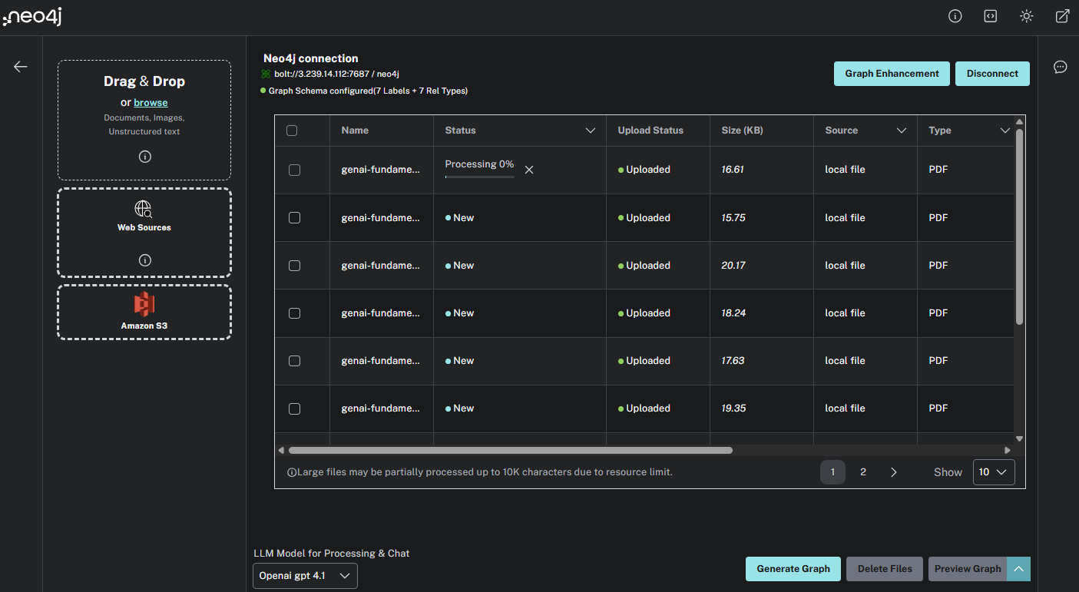Click the Generate Graph button
Image resolution: width=1079 pixels, height=592 pixels.
[x=793, y=569]
